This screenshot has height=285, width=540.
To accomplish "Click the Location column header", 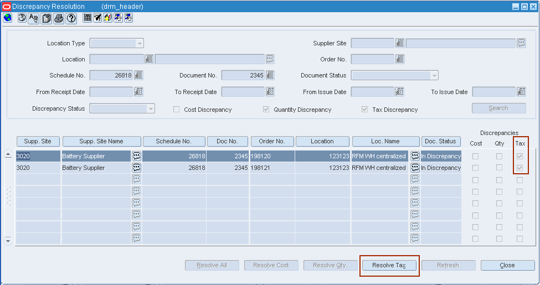I will [x=322, y=141].
